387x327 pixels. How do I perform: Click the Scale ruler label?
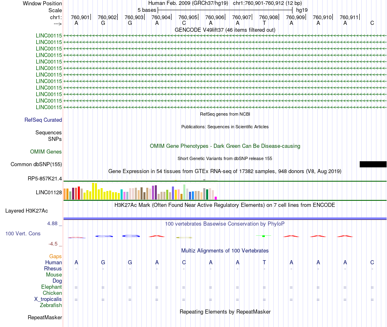tap(55, 10)
